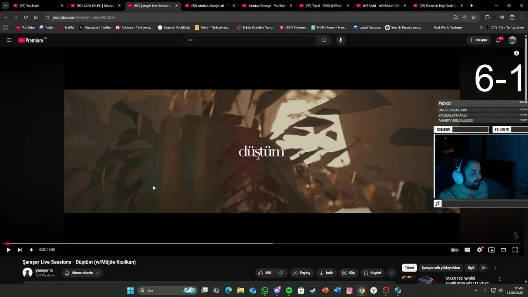Open more actions three-dot menu
This screenshot has height=297, width=528.
click(x=391, y=273)
